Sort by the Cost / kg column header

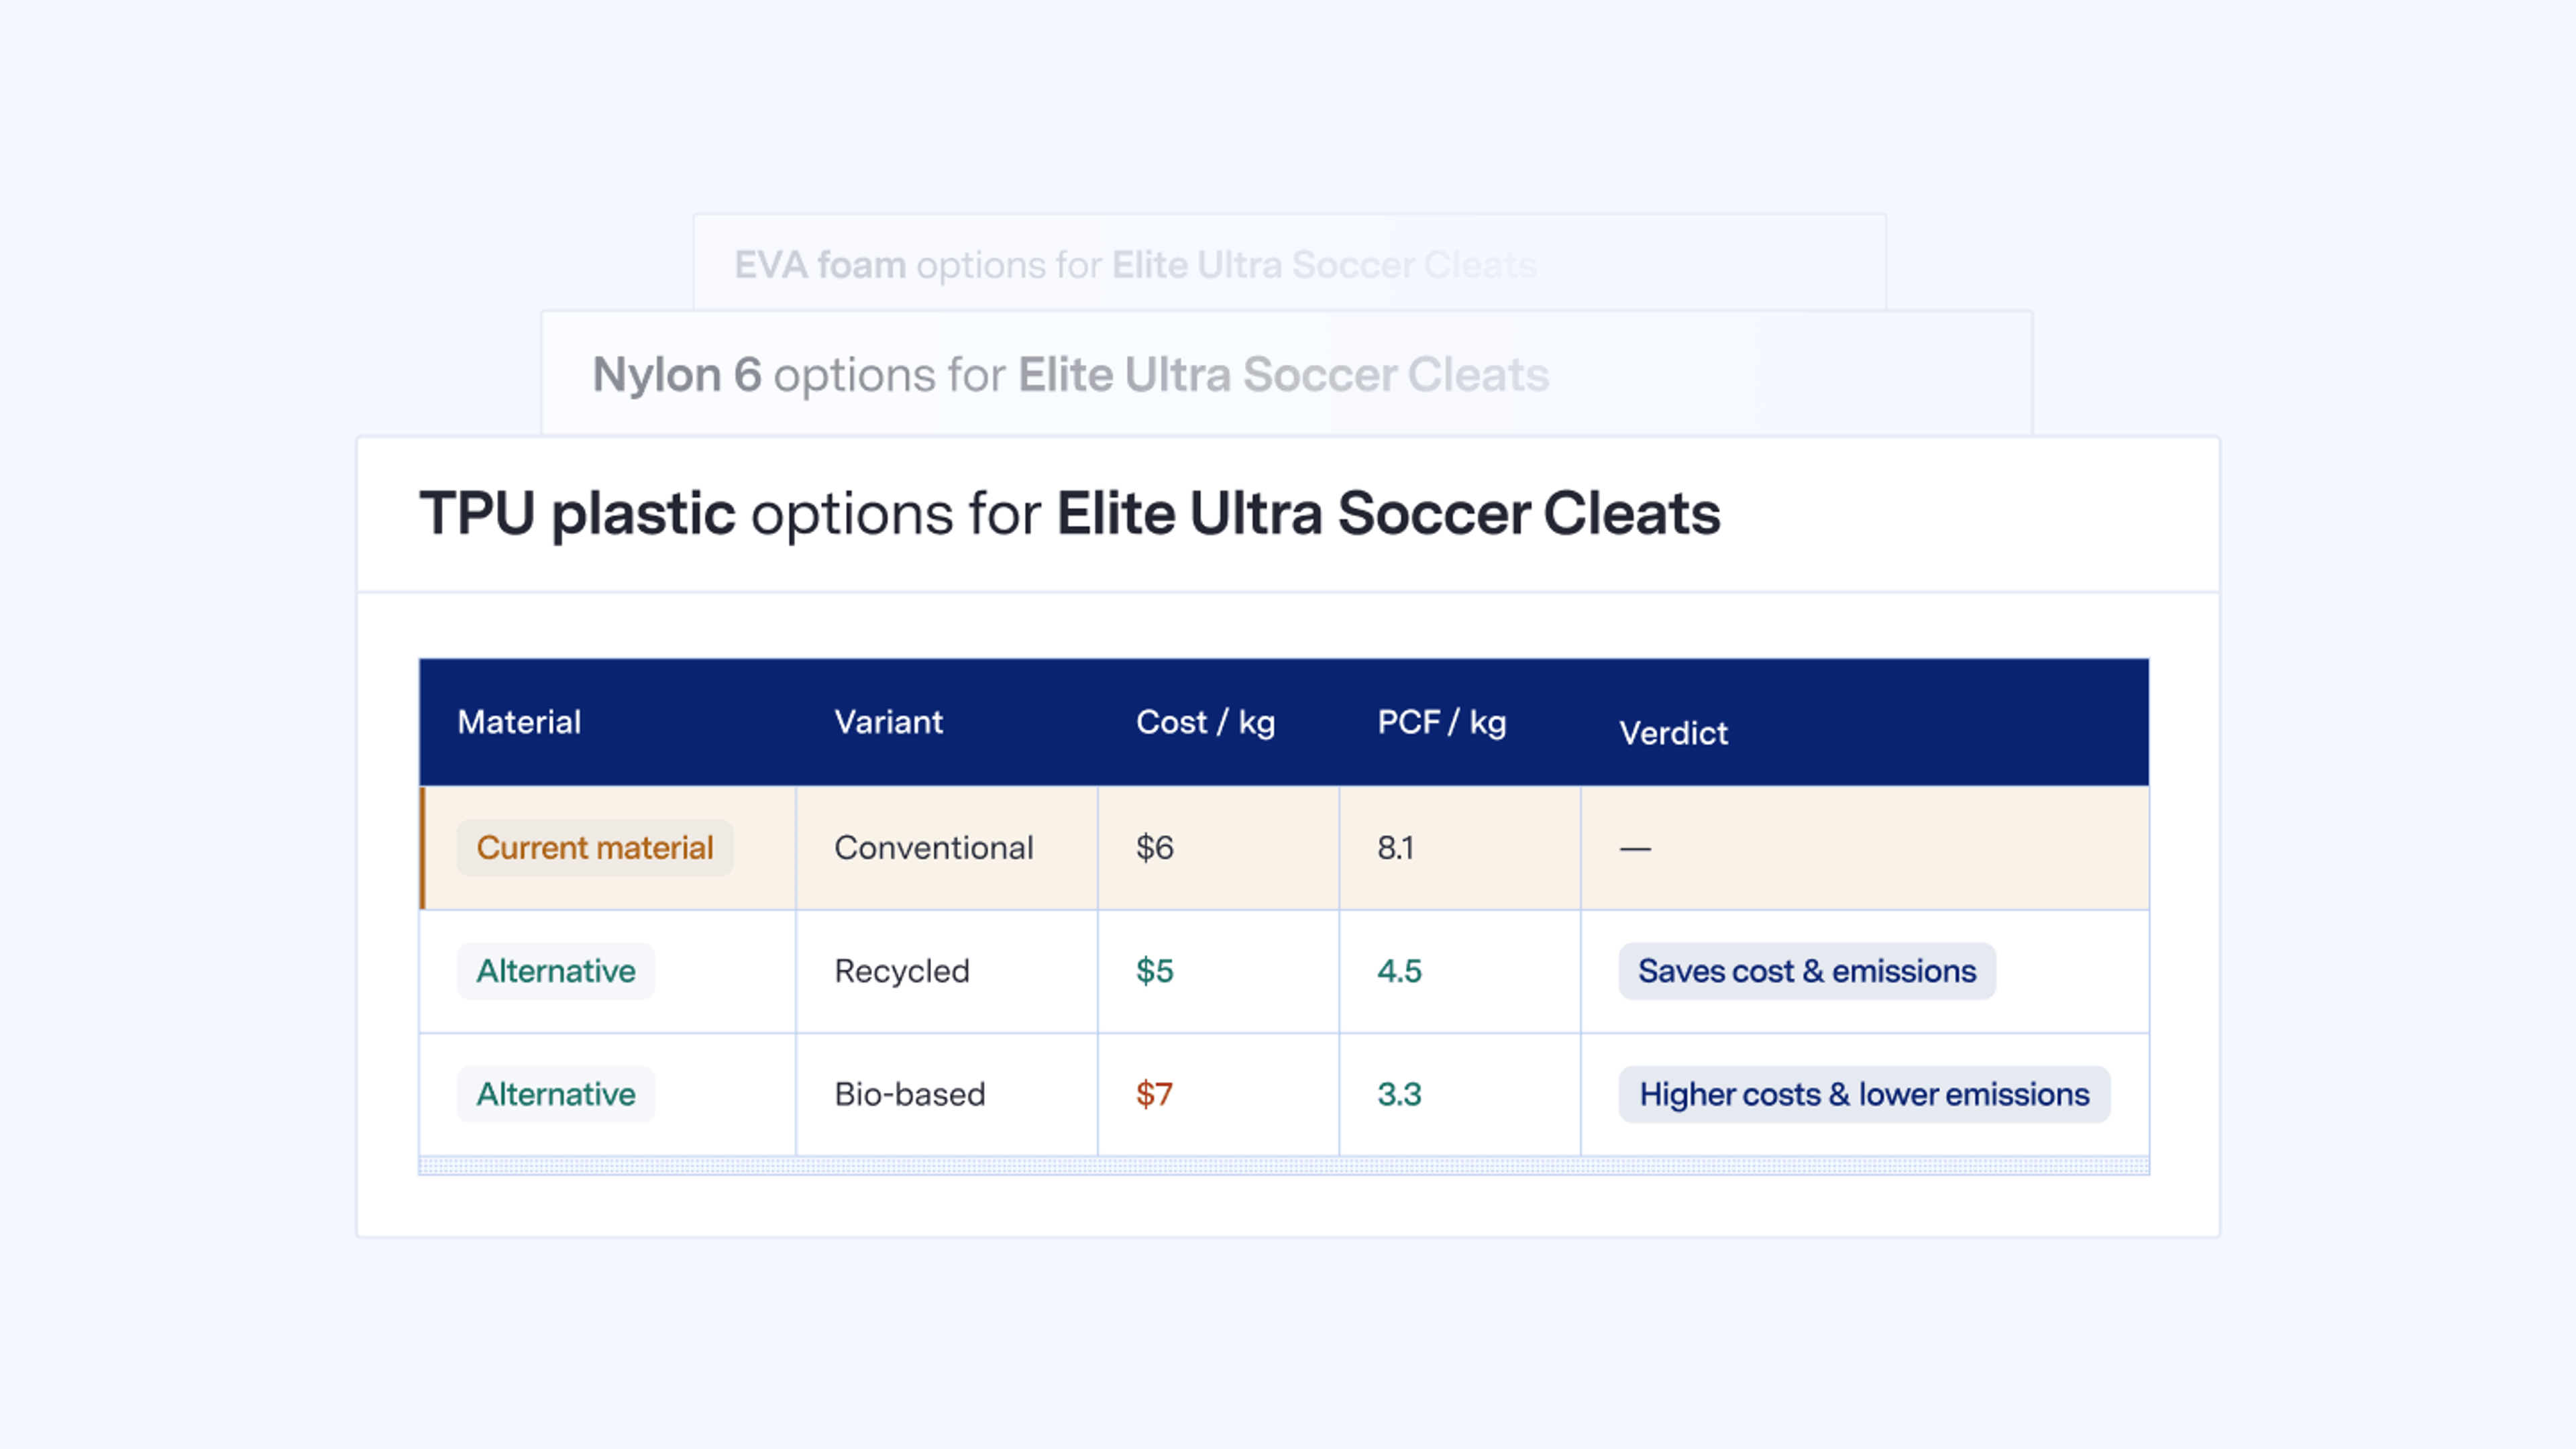(x=1205, y=722)
